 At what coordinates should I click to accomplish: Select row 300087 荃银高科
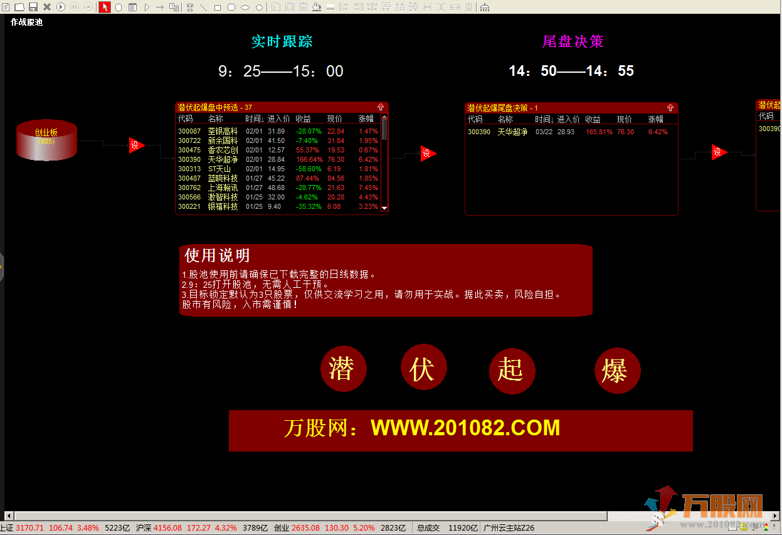[x=278, y=131]
